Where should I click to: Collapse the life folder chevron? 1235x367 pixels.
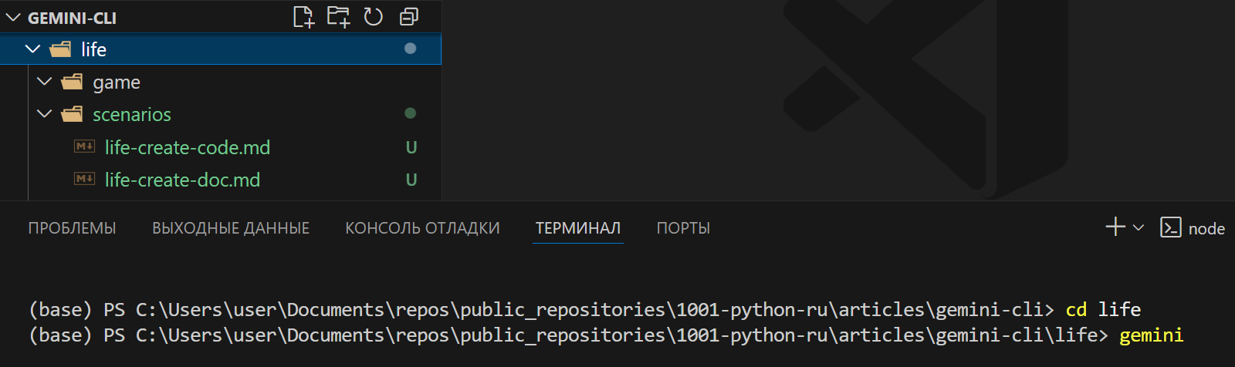click(32, 49)
